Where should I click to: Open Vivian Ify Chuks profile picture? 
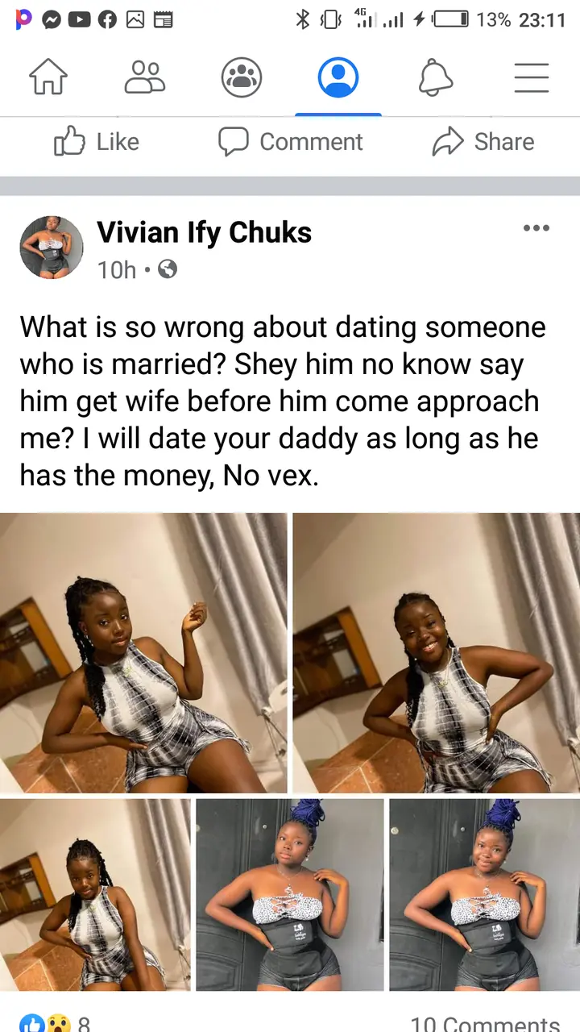(x=52, y=248)
